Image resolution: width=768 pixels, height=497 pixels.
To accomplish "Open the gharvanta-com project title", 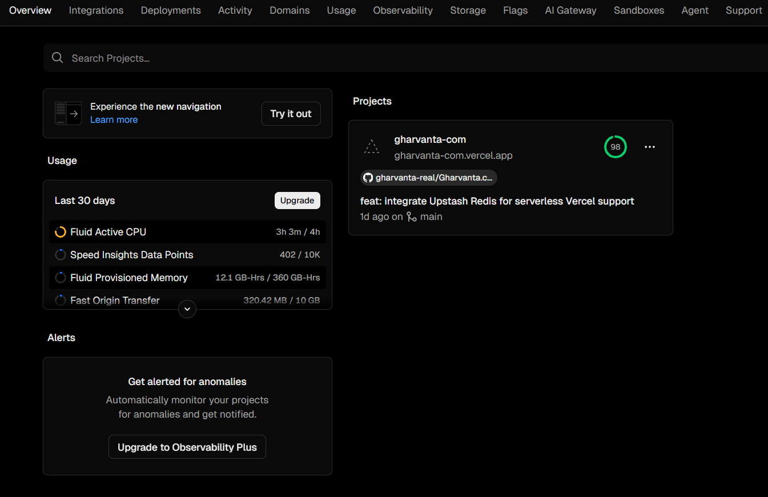I will [430, 139].
